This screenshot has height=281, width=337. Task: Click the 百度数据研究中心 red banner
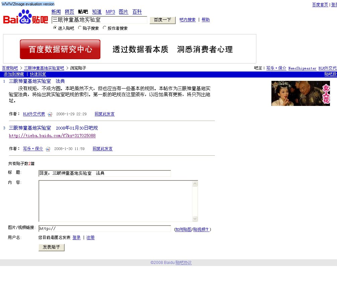coord(60,49)
